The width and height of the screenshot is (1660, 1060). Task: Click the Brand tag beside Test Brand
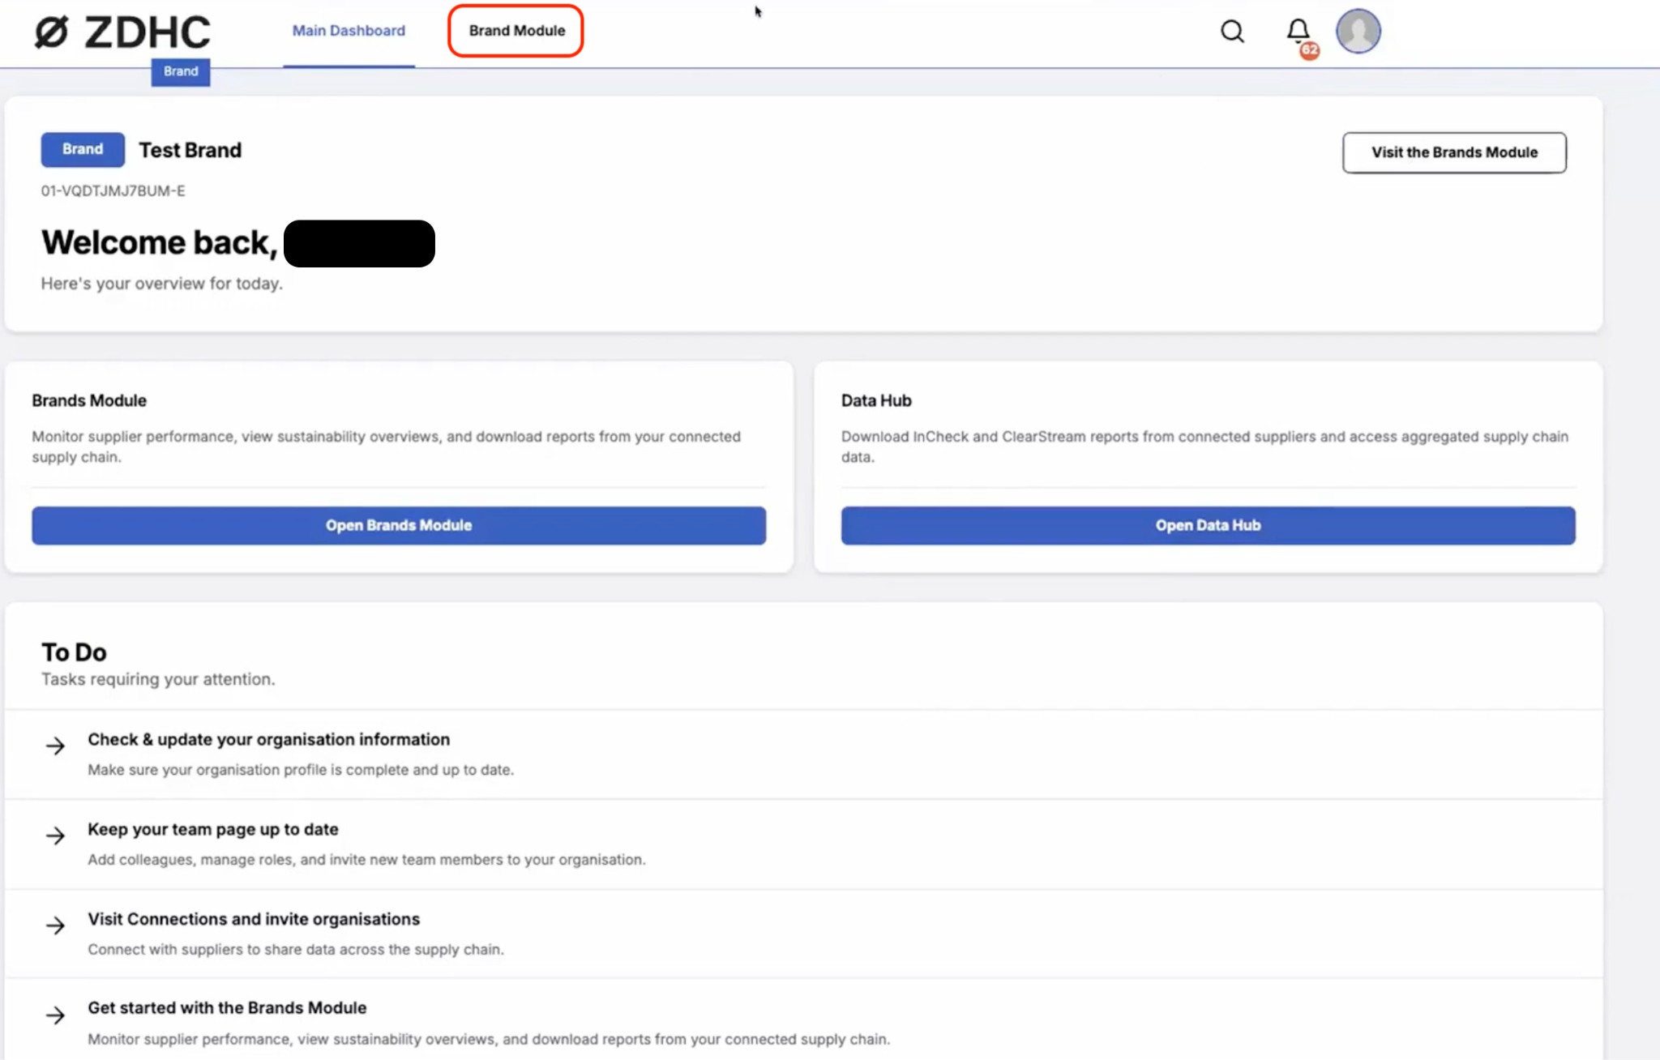83,149
